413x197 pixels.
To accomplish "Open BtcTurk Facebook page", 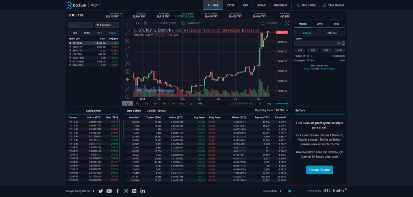I will point(117,191).
